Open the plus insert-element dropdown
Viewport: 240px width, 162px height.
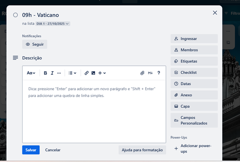click(102, 73)
